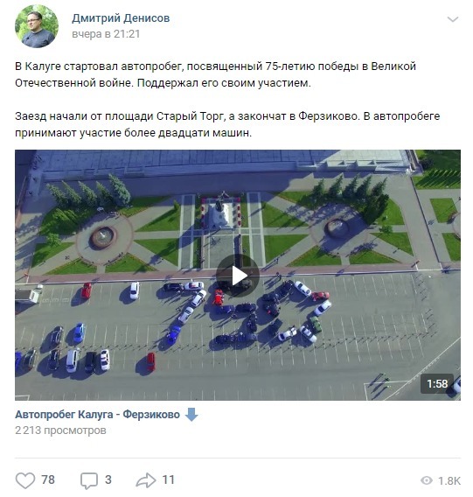Viewport: 473px width, 497px height.
Task: Click the second paragraph about Старый Торг
Action: coord(227,124)
